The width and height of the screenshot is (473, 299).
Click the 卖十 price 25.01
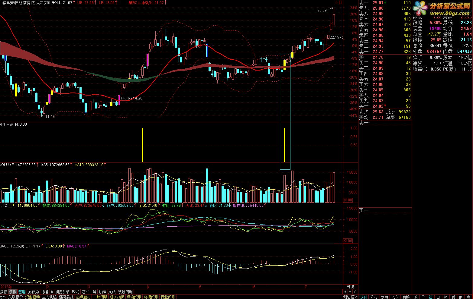(378, 3)
